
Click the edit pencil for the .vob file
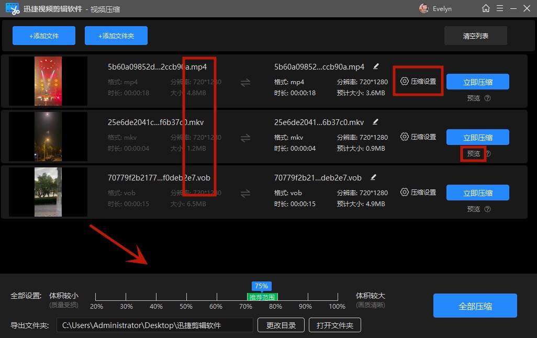373,177
